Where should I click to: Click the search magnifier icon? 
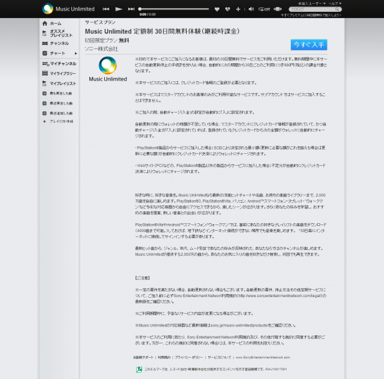point(337,9)
